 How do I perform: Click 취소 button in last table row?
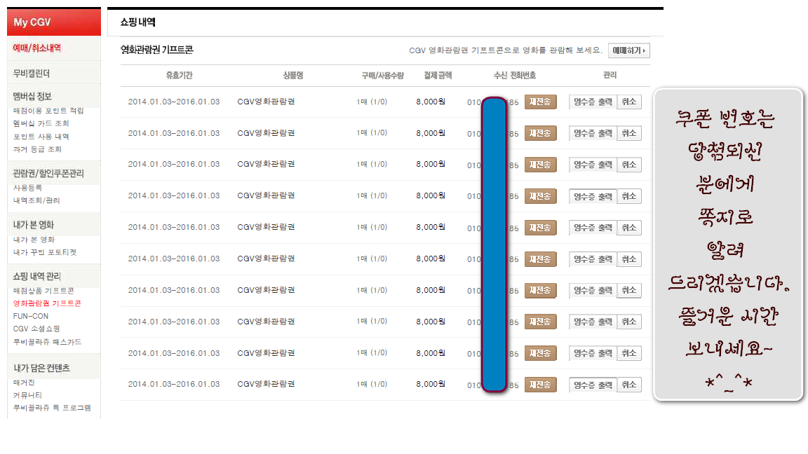628,385
